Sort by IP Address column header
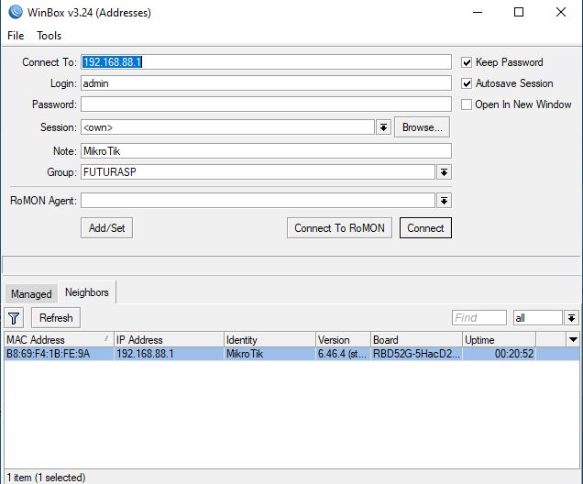 tap(169, 340)
